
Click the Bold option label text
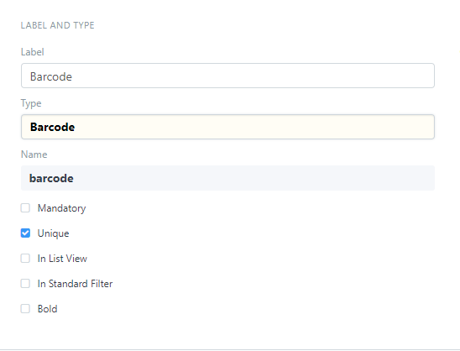pos(48,309)
